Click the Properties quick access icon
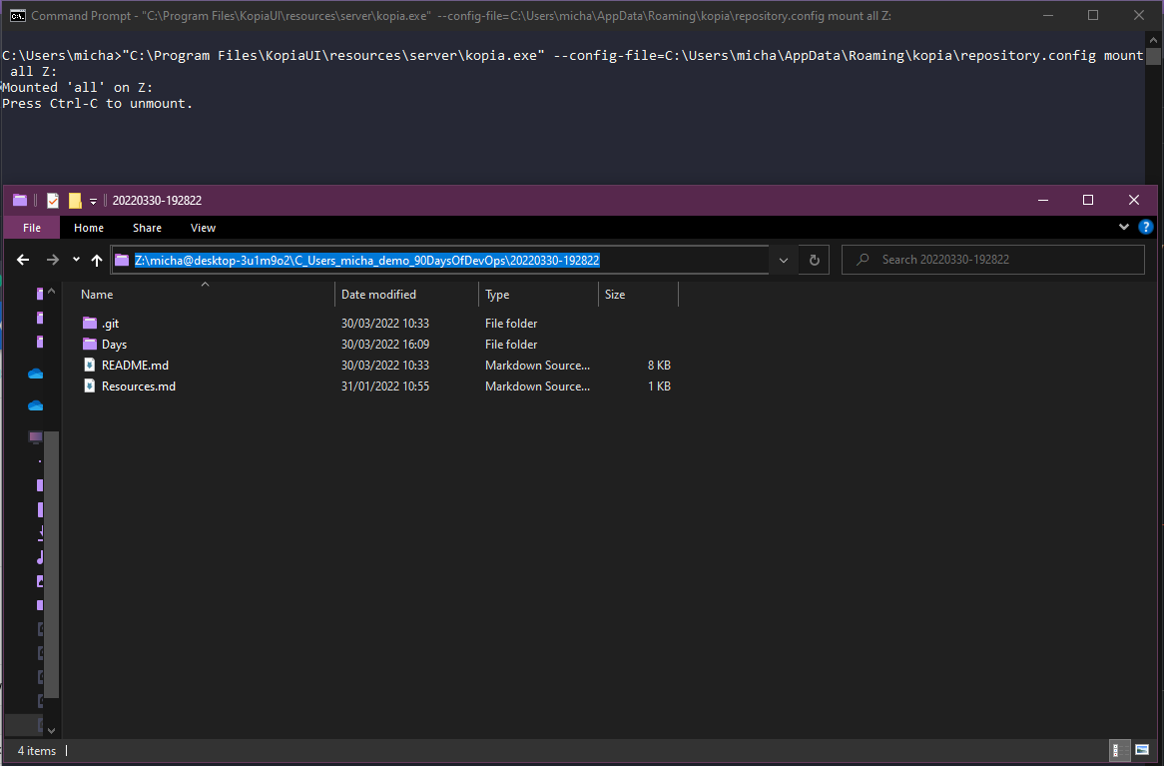The width and height of the screenshot is (1164, 766). pyautogui.click(x=53, y=200)
